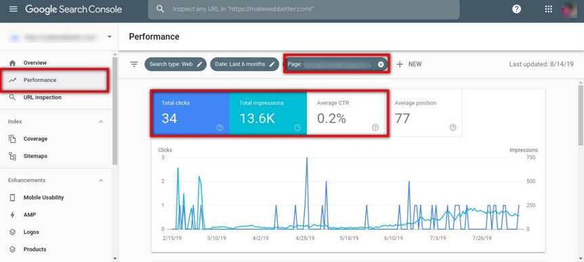Click the Coverage pages icon
This screenshot has height=262, width=584.
click(12, 139)
